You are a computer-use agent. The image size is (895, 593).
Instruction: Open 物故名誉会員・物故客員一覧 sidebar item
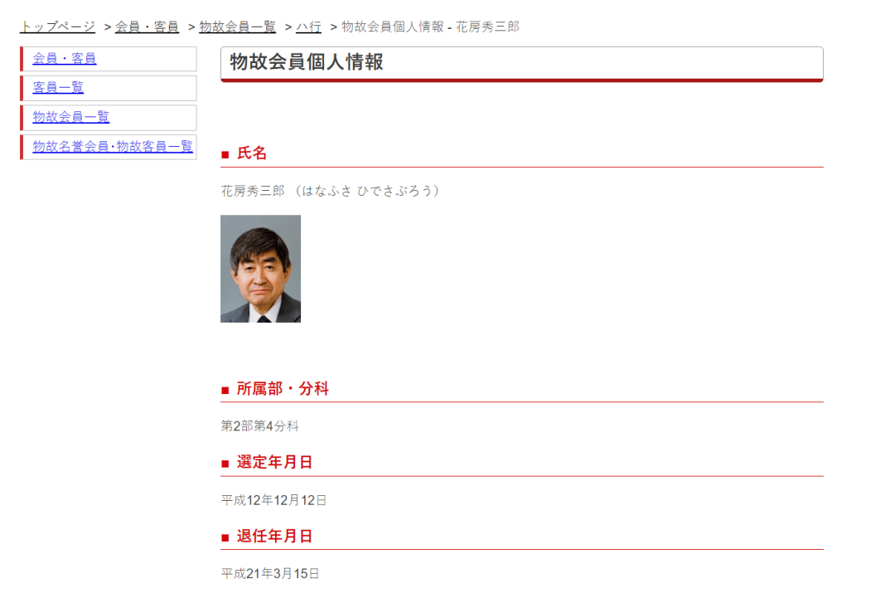point(113,146)
